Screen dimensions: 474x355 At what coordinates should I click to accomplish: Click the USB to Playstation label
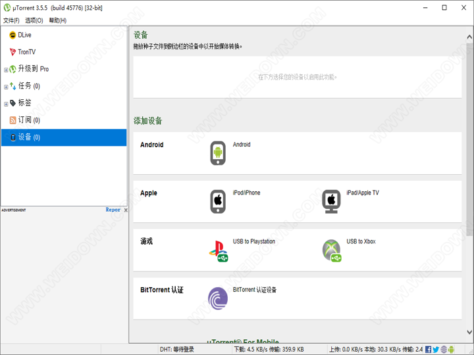coord(254,241)
